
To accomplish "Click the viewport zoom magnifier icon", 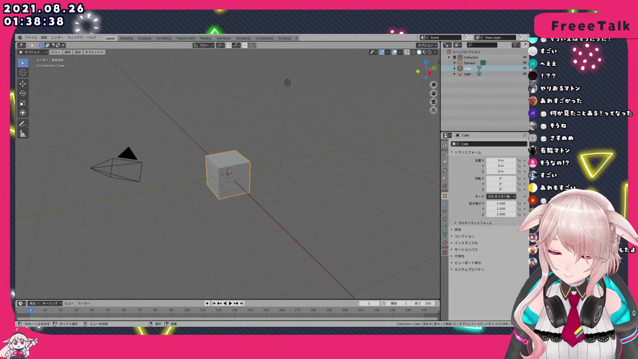I will point(433,84).
